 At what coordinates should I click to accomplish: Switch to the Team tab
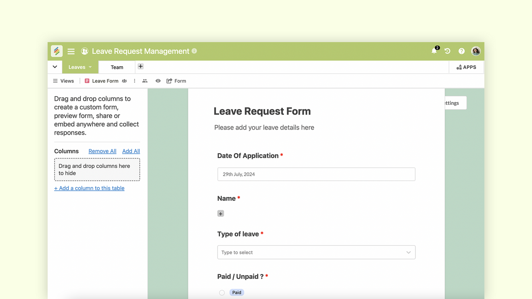[117, 67]
